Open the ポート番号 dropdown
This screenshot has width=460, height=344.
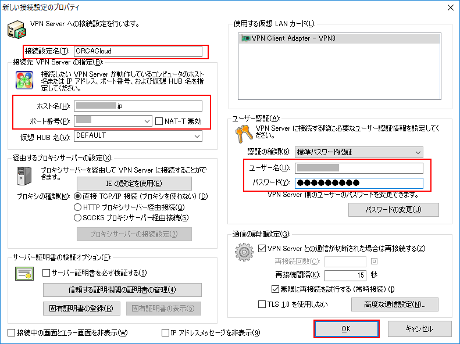147,121
